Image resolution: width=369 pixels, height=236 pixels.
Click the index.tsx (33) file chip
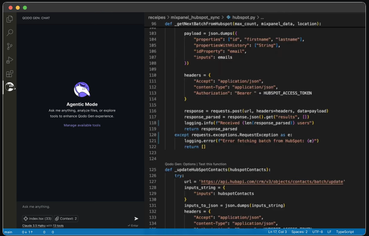pyautogui.click(x=37, y=219)
